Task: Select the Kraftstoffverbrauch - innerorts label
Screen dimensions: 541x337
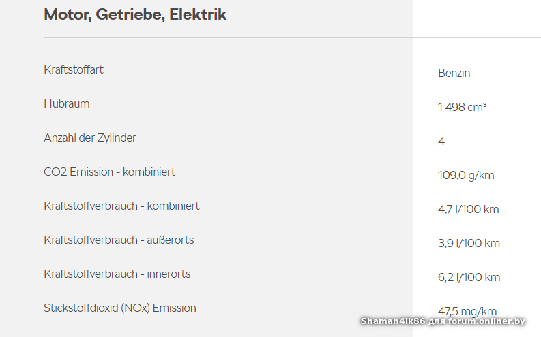Action: tap(117, 274)
